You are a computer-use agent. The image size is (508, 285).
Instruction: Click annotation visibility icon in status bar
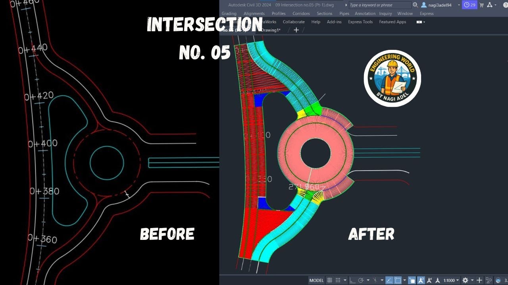(421, 280)
